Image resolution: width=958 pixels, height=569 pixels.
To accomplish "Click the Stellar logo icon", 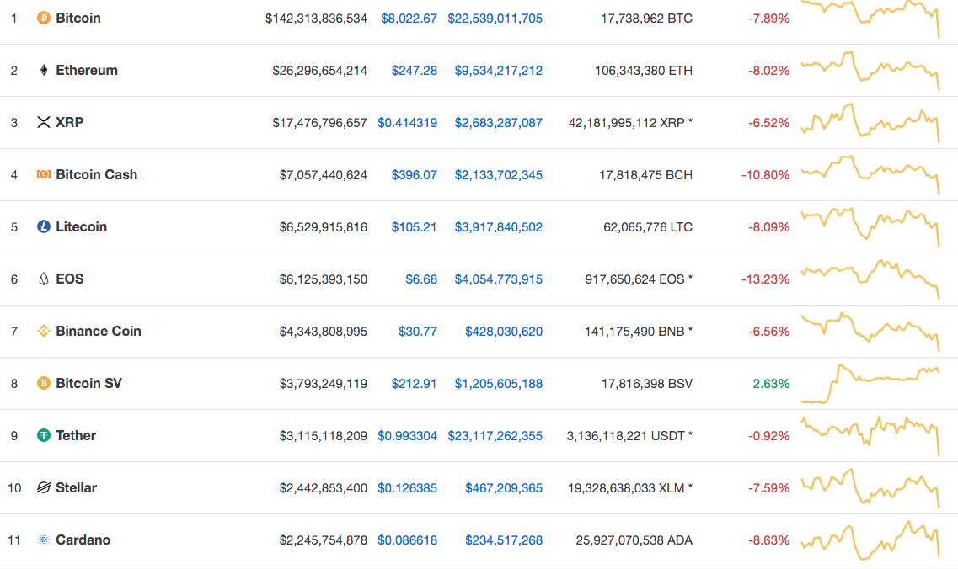I will tap(44, 487).
